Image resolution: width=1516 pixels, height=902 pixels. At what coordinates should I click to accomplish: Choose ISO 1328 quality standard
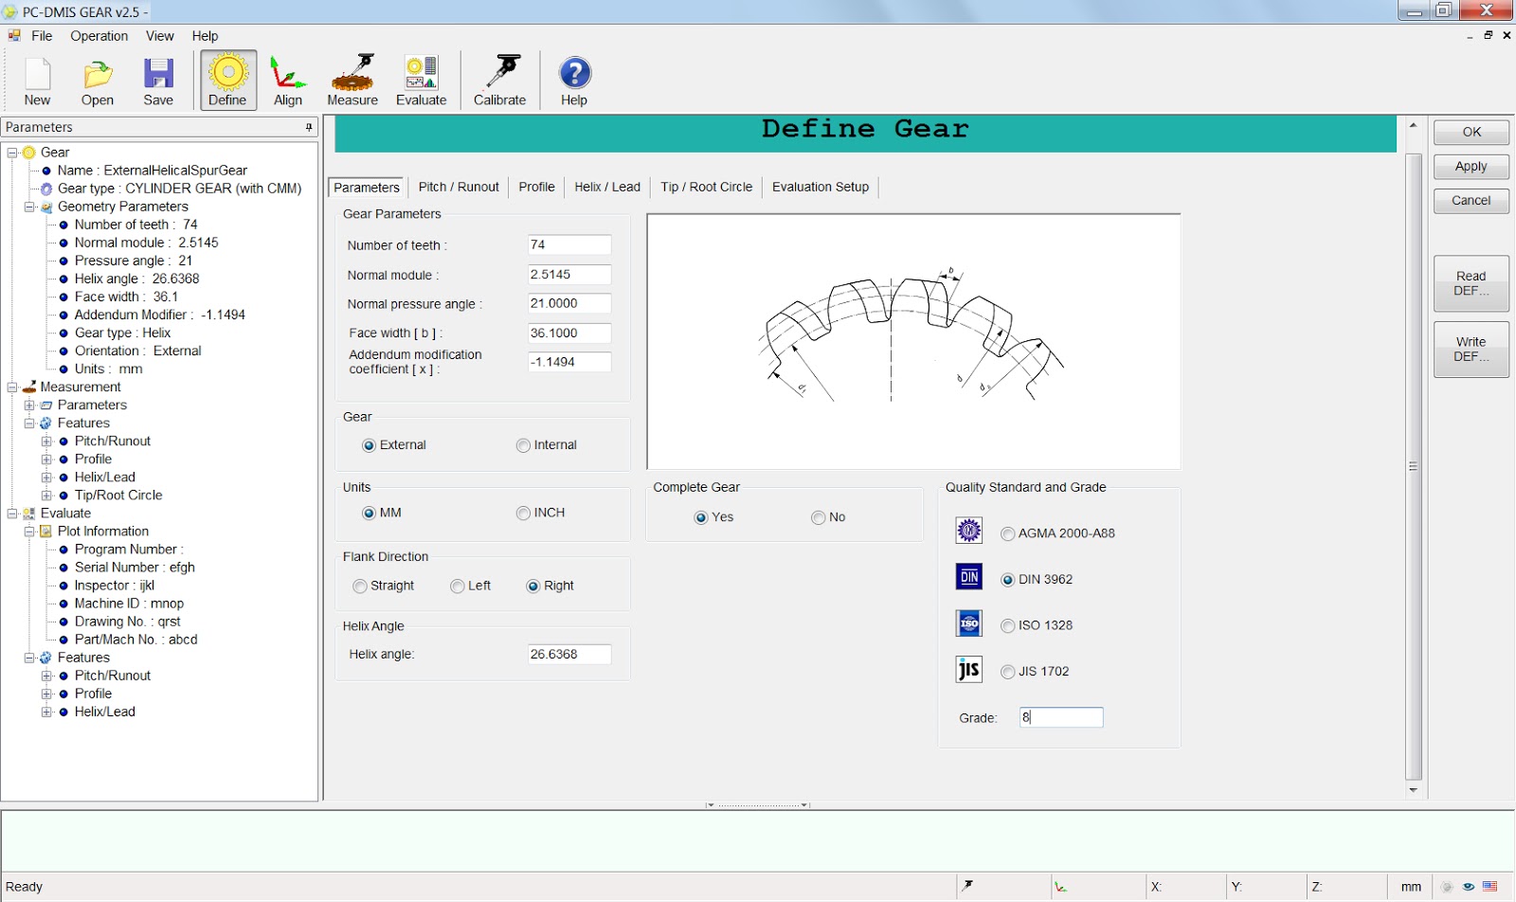tap(1008, 626)
